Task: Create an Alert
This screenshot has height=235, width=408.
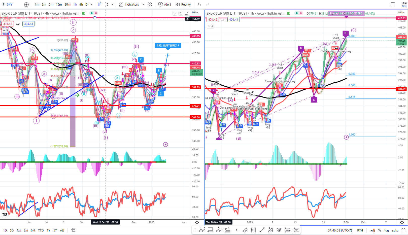Action: pyautogui.click(x=165, y=4)
